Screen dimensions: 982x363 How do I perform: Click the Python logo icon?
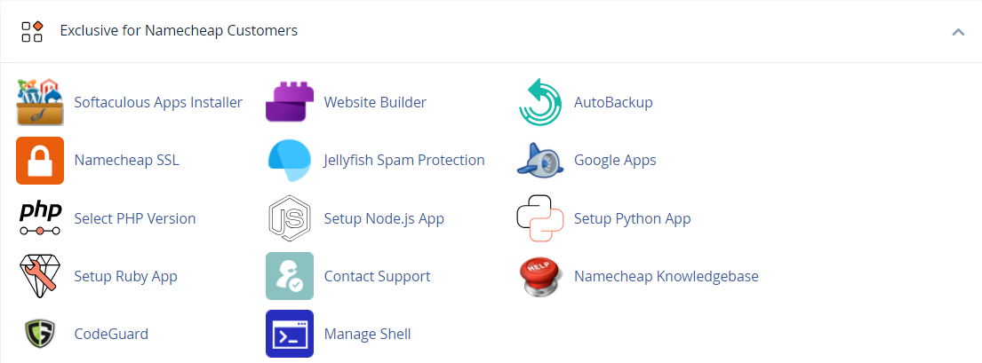click(x=540, y=218)
